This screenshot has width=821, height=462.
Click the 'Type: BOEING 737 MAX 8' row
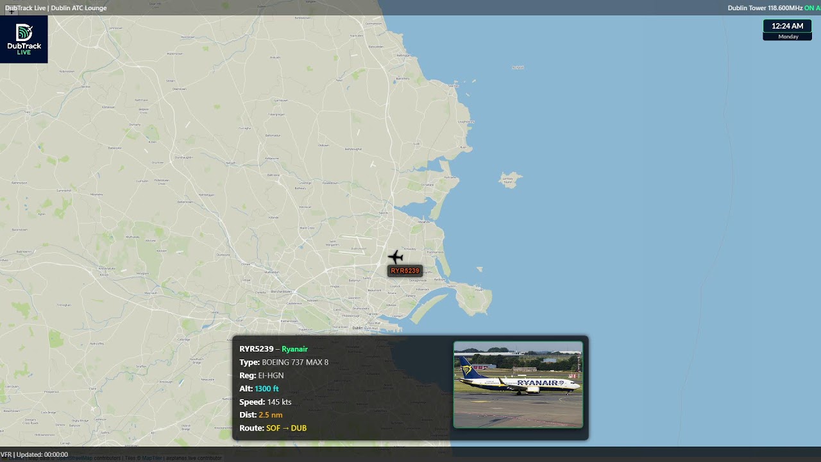(x=284, y=363)
